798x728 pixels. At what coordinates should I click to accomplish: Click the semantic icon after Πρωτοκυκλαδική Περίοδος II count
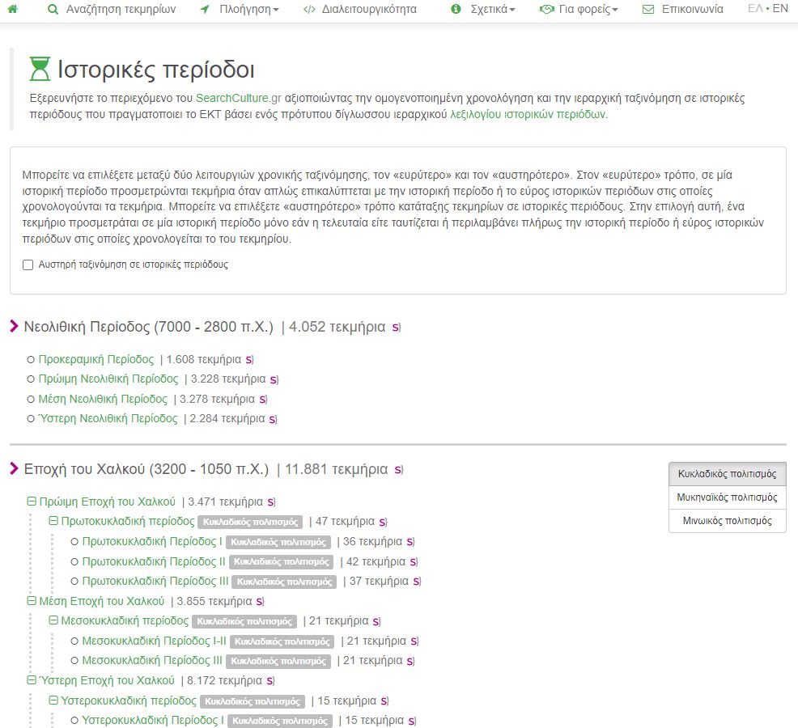tap(414, 562)
